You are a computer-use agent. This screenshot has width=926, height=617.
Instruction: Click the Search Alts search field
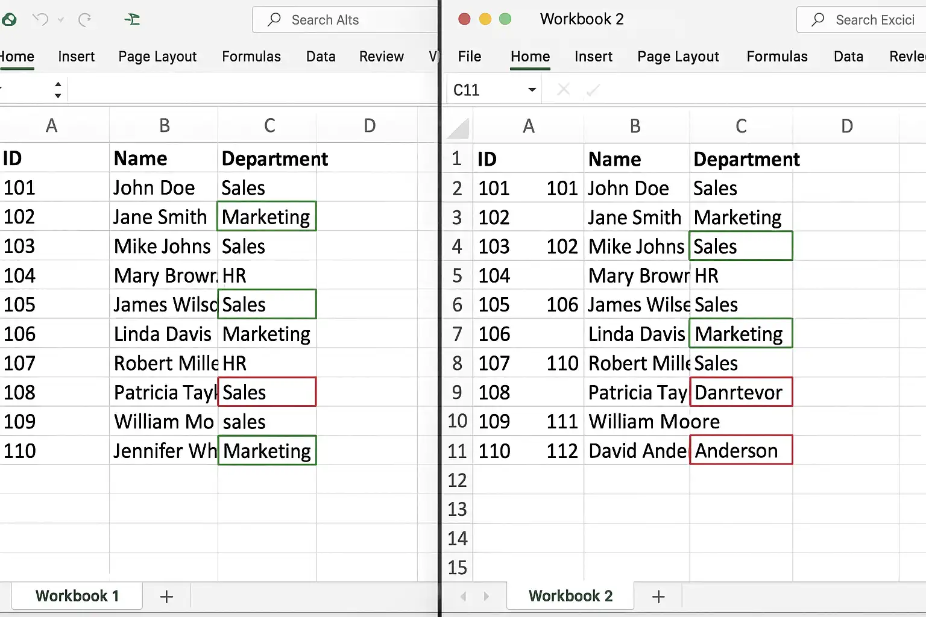pyautogui.click(x=345, y=20)
